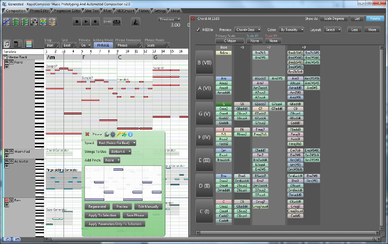Open the Add Pinch dropdown
Viewport: 388px width, 244px height.
click(112, 161)
